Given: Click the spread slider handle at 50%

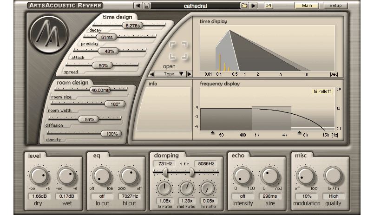Looking at the screenshot, I should (x=103, y=65).
